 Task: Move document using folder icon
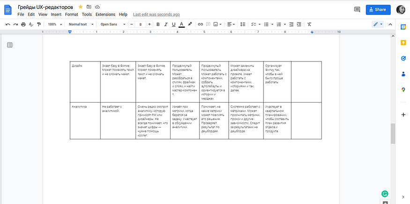point(89,7)
